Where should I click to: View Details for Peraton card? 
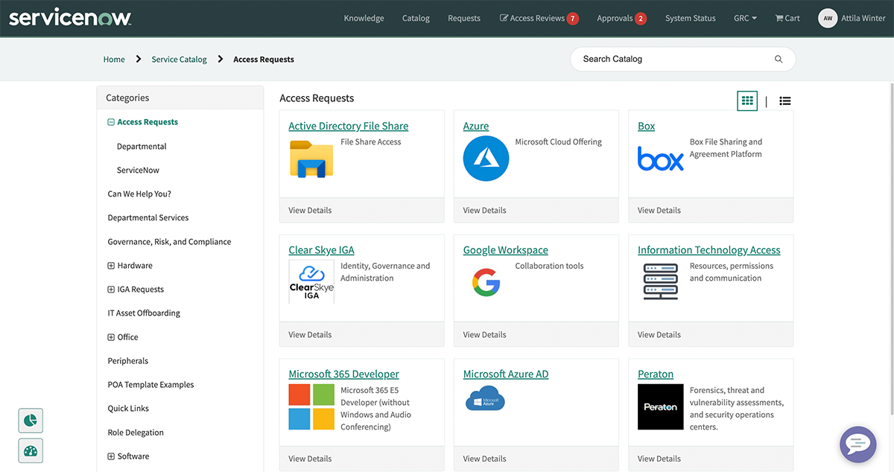click(x=659, y=459)
